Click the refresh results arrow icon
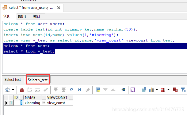 [x=72, y=90]
